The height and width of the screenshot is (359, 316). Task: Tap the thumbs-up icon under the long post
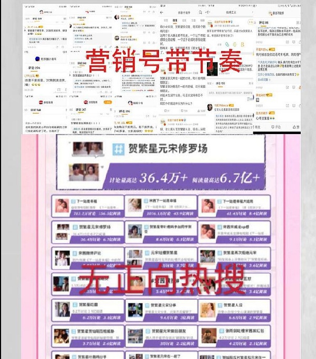tap(199, 110)
